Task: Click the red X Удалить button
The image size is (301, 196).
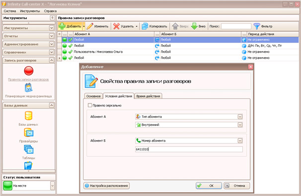Action: [x=124, y=26]
